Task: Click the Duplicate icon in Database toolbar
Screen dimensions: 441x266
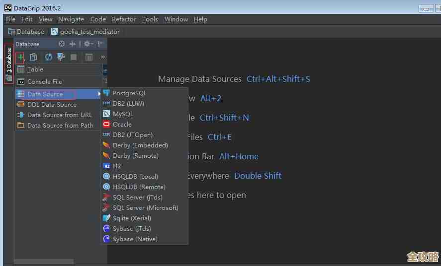Action: pos(33,57)
